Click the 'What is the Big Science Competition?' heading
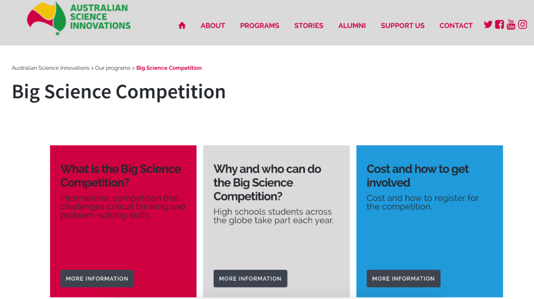534x299 pixels. pos(121,176)
